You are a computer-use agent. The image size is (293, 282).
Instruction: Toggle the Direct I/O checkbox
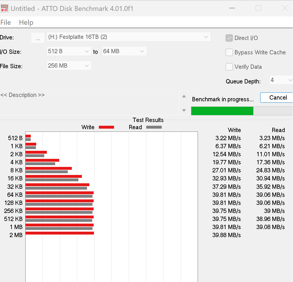tap(229, 38)
